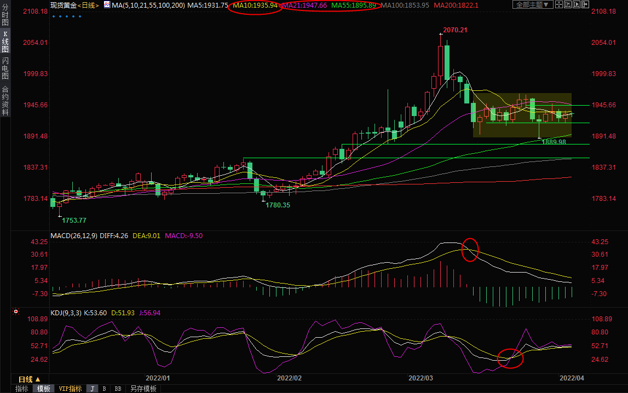Click the 2070.21 high price label
628x393 pixels.
(455, 30)
